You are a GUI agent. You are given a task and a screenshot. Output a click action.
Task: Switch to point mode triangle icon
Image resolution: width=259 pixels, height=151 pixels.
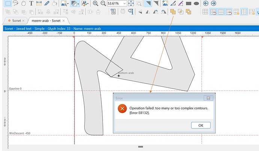156,3
